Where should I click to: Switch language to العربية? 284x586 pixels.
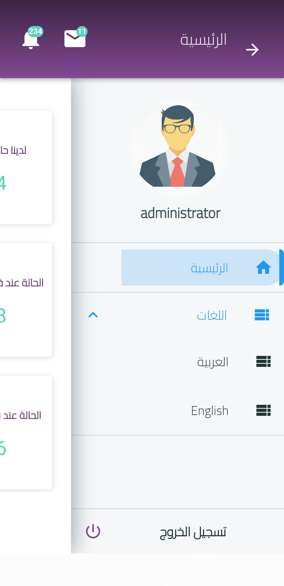point(212,362)
